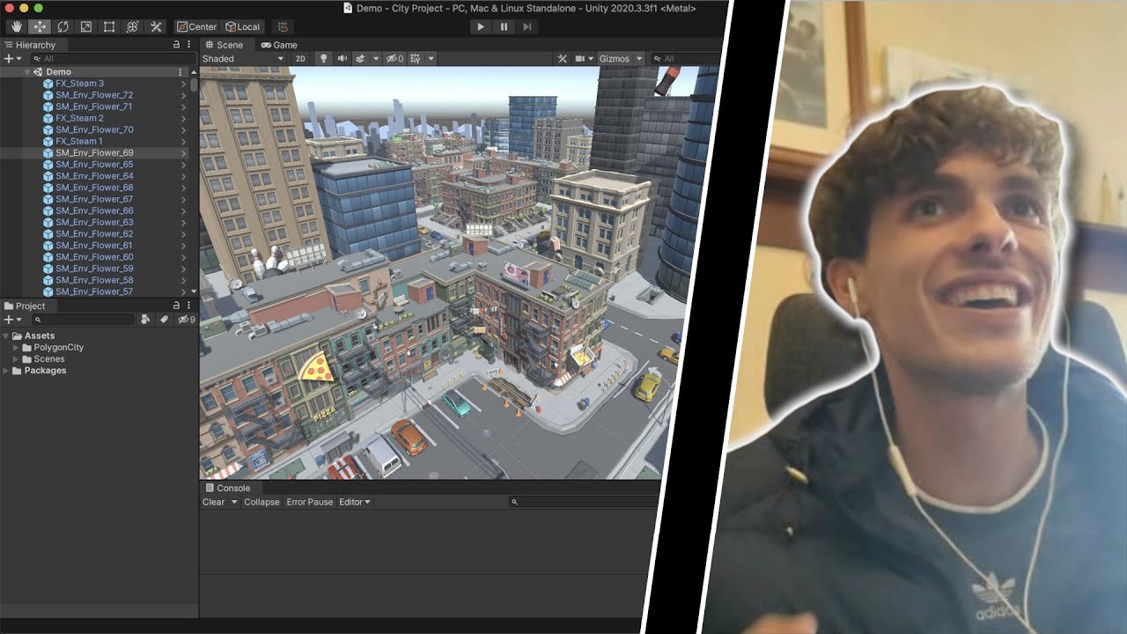Image resolution: width=1127 pixels, height=634 pixels.
Task: Toggle scene lighting bulb icon
Action: pyautogui.click(x=323, y=58)
